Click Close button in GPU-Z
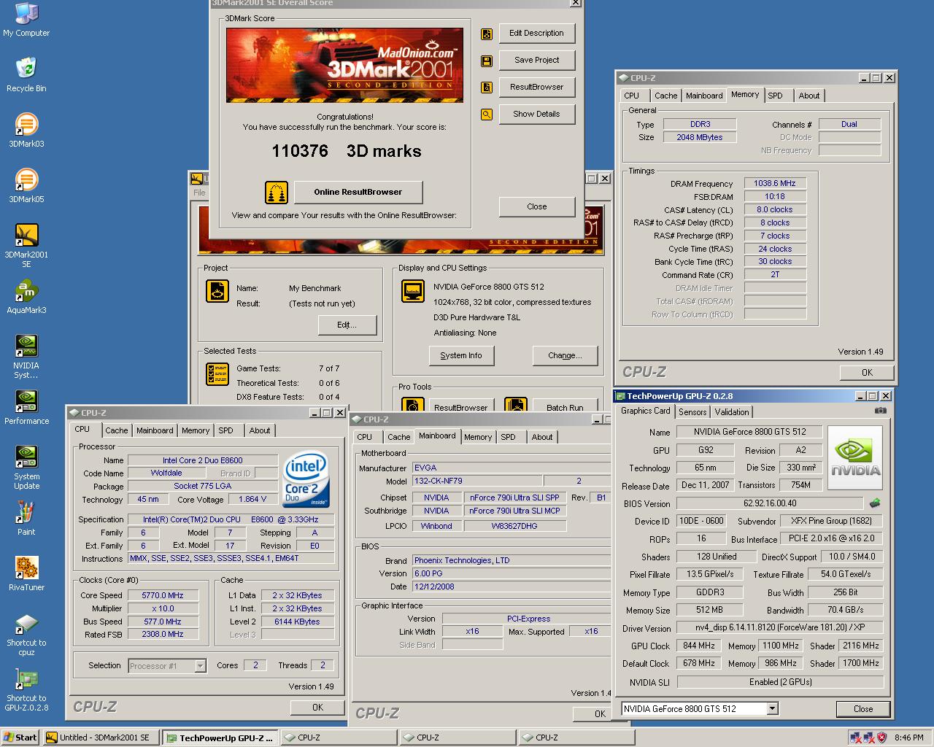Image resolution: width=934 pixels, height=747 pixels. pos(862,709)
